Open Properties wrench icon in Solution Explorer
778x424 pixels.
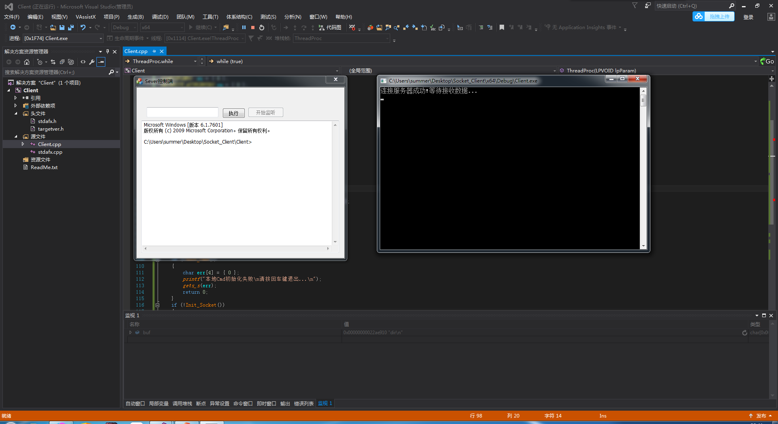coord(92,62)
